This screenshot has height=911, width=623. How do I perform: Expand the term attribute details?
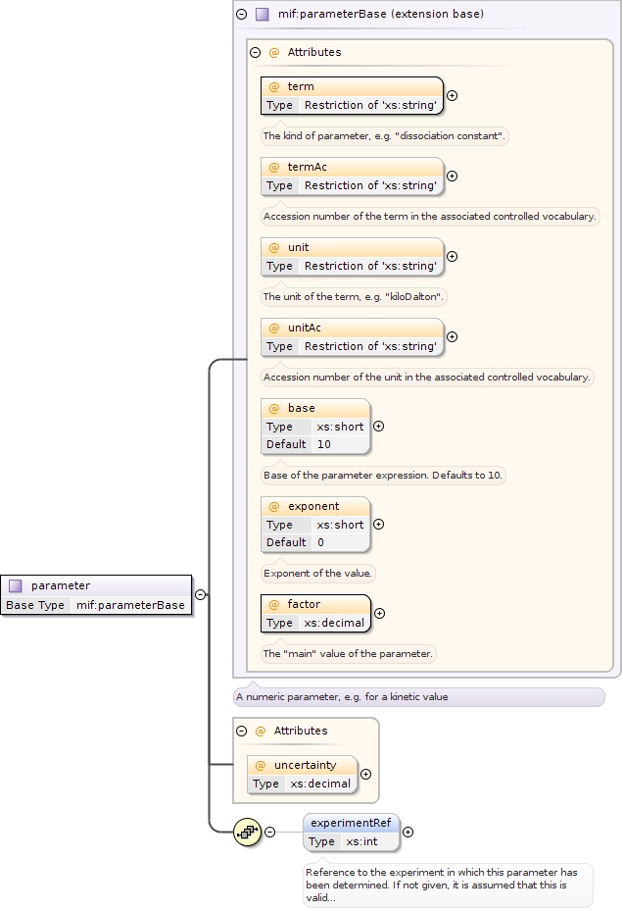452,96
